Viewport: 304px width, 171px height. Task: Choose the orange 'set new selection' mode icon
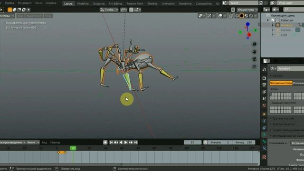tap(9, 9)
